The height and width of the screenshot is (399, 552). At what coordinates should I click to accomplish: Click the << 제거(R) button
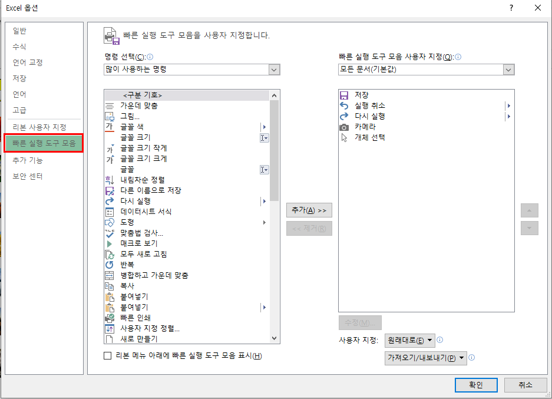[309, 229]
